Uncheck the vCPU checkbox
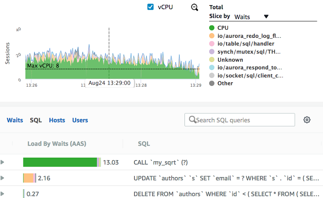323x198 pixels. 150,7
